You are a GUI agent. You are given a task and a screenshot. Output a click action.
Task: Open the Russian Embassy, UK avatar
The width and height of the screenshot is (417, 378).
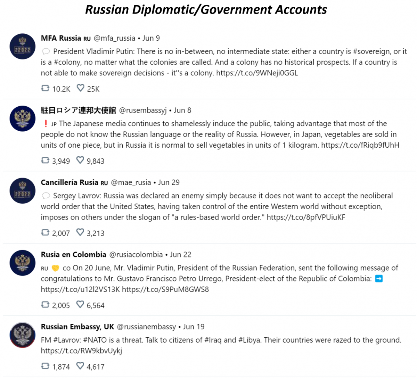pos(23,335)
